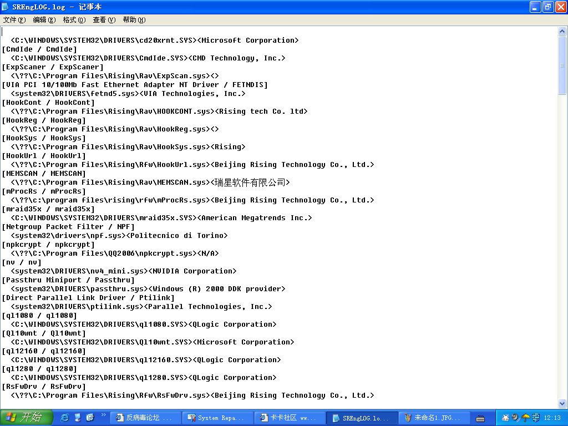Click the Notepad title bar icon
This screenshot has height=426, width=568.
(x=6, y=7)
